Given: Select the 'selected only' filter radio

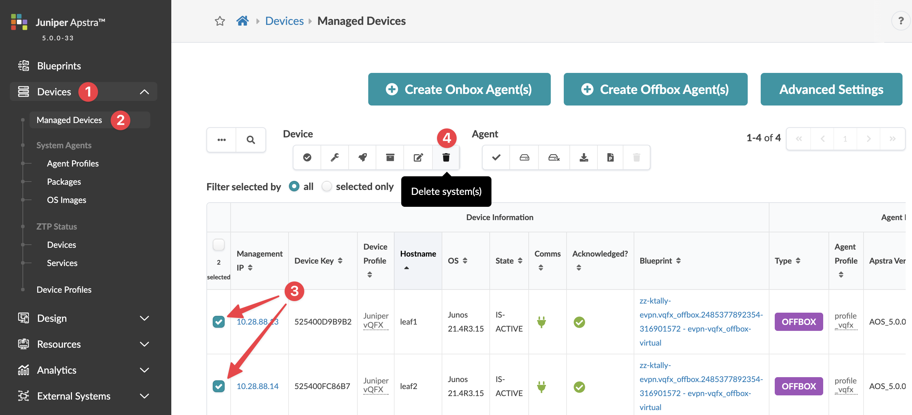Looking at the screenshot, I should click(x=326, y=186).
